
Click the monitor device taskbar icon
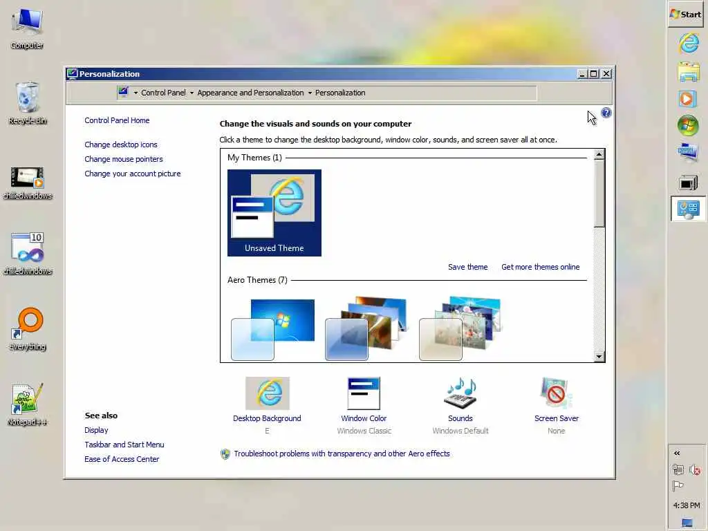688,183
